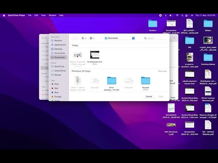
Task: Select Desktop Bakup folder on desktop
Action: tap(208, 59)
